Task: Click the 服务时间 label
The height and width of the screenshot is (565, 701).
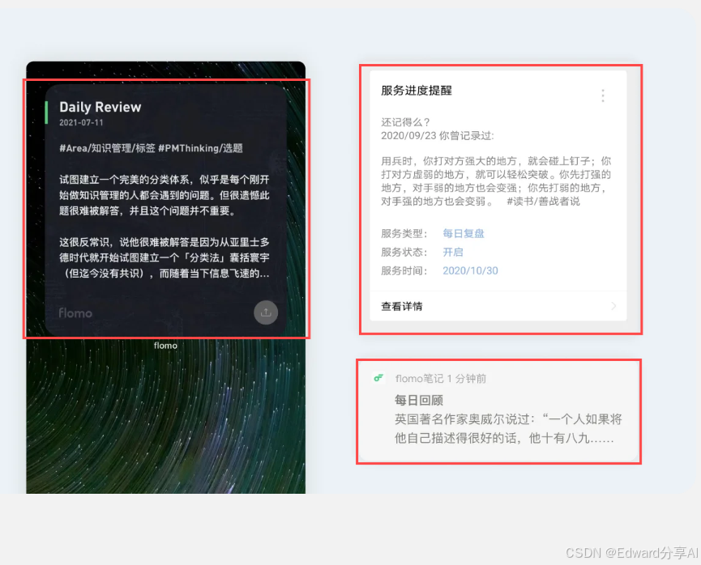Action: (x=404, y=270)
